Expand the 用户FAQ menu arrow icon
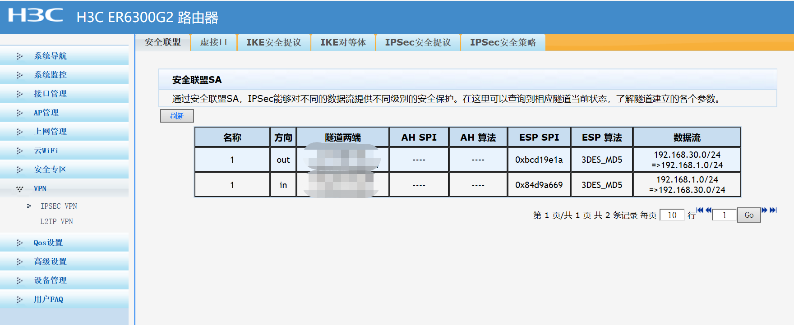This screenshot has height=325, width=794. click(19, 299)
